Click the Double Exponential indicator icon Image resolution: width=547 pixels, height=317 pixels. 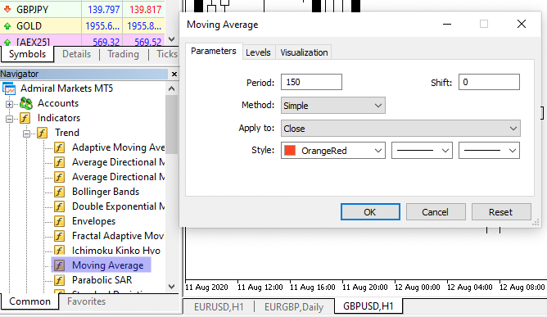tap(59, 206)
